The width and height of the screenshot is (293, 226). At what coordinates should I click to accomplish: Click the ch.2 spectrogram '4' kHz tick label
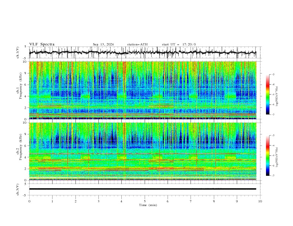coord(26,157)
